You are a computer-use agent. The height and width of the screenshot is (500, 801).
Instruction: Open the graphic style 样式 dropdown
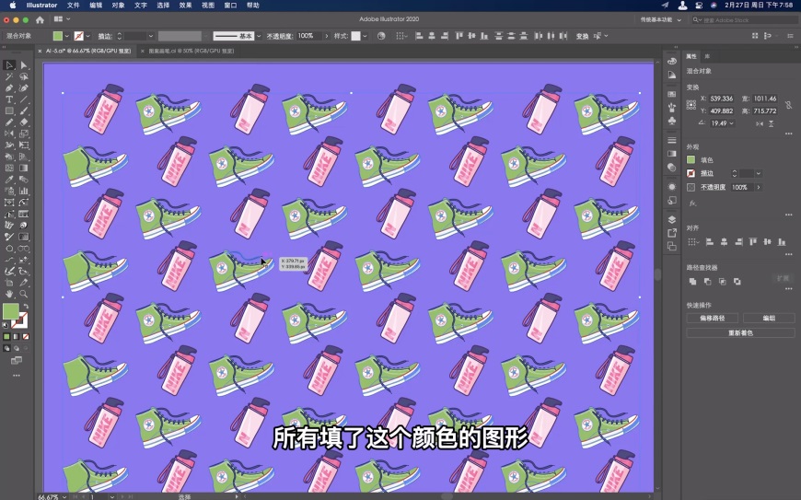point(365,36)
